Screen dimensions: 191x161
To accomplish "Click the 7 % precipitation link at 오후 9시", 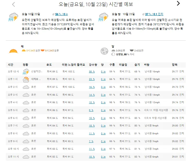I will point(91,141).
